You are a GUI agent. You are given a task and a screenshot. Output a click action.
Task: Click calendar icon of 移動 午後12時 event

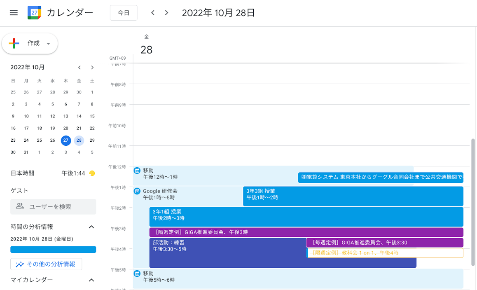point(137,171)
